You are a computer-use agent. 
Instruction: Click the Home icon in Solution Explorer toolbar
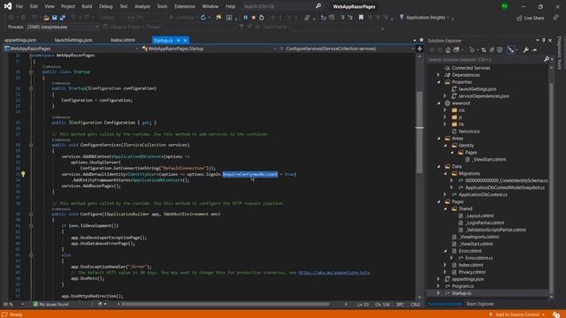coord(448,49)
